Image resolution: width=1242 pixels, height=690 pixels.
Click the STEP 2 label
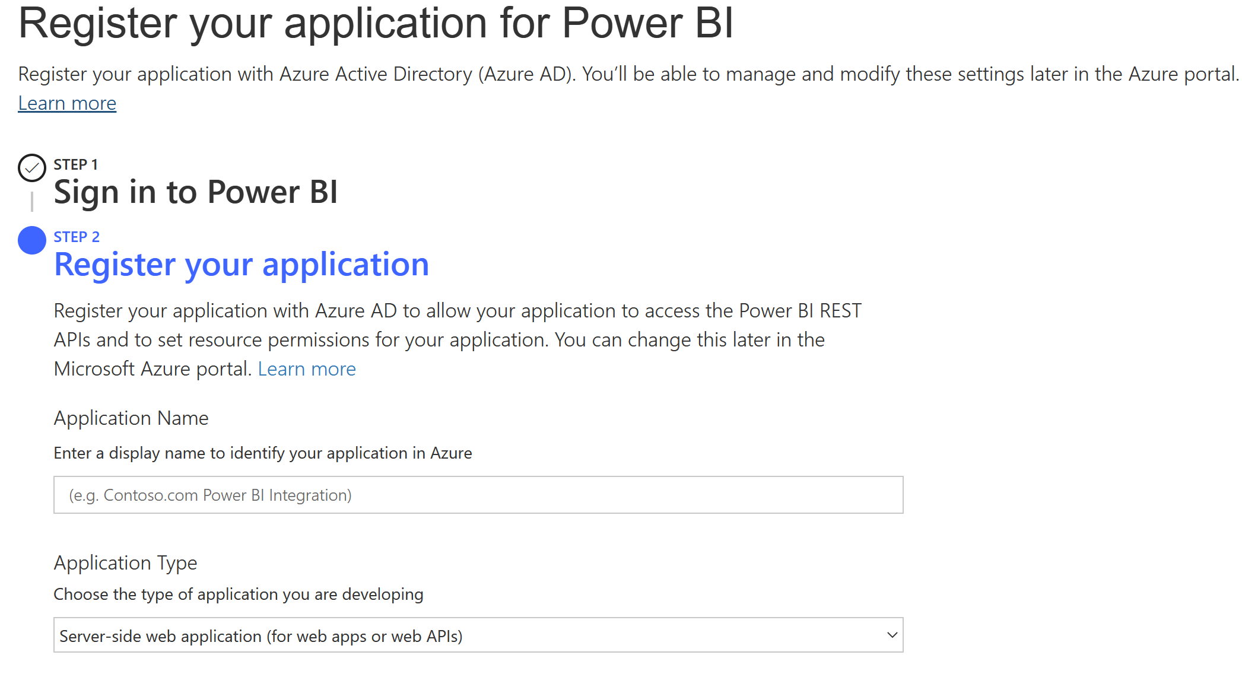click(x=75, y=236)
